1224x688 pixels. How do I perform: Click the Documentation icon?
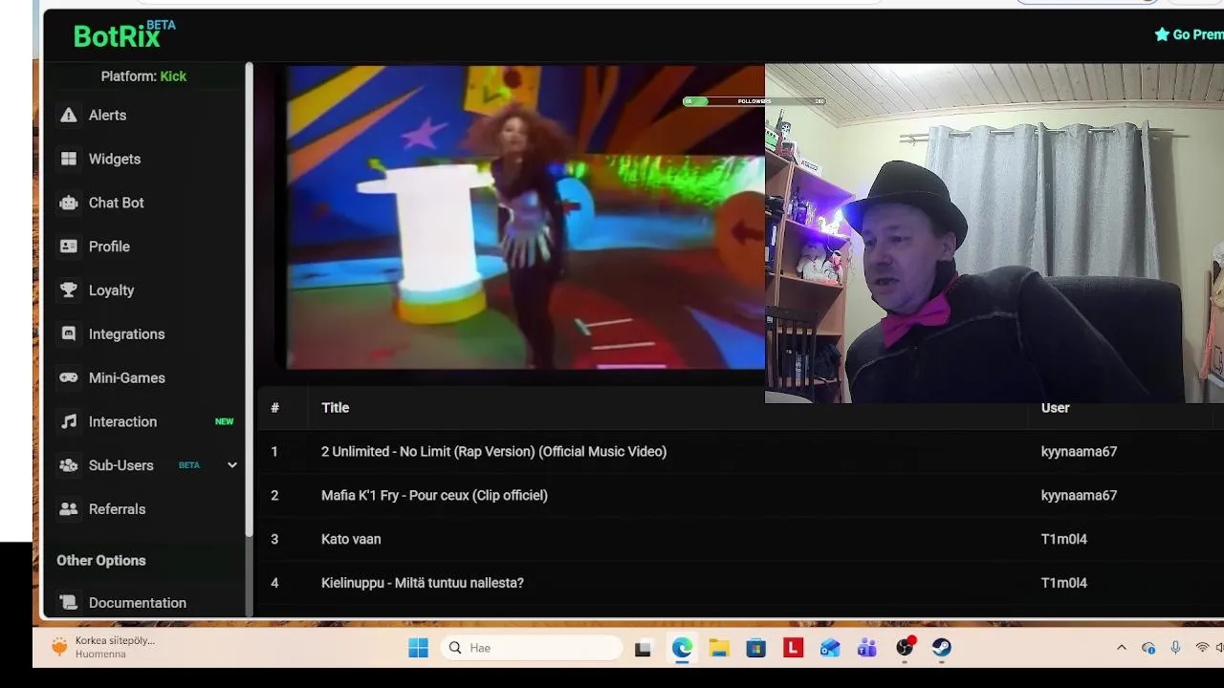69,603
